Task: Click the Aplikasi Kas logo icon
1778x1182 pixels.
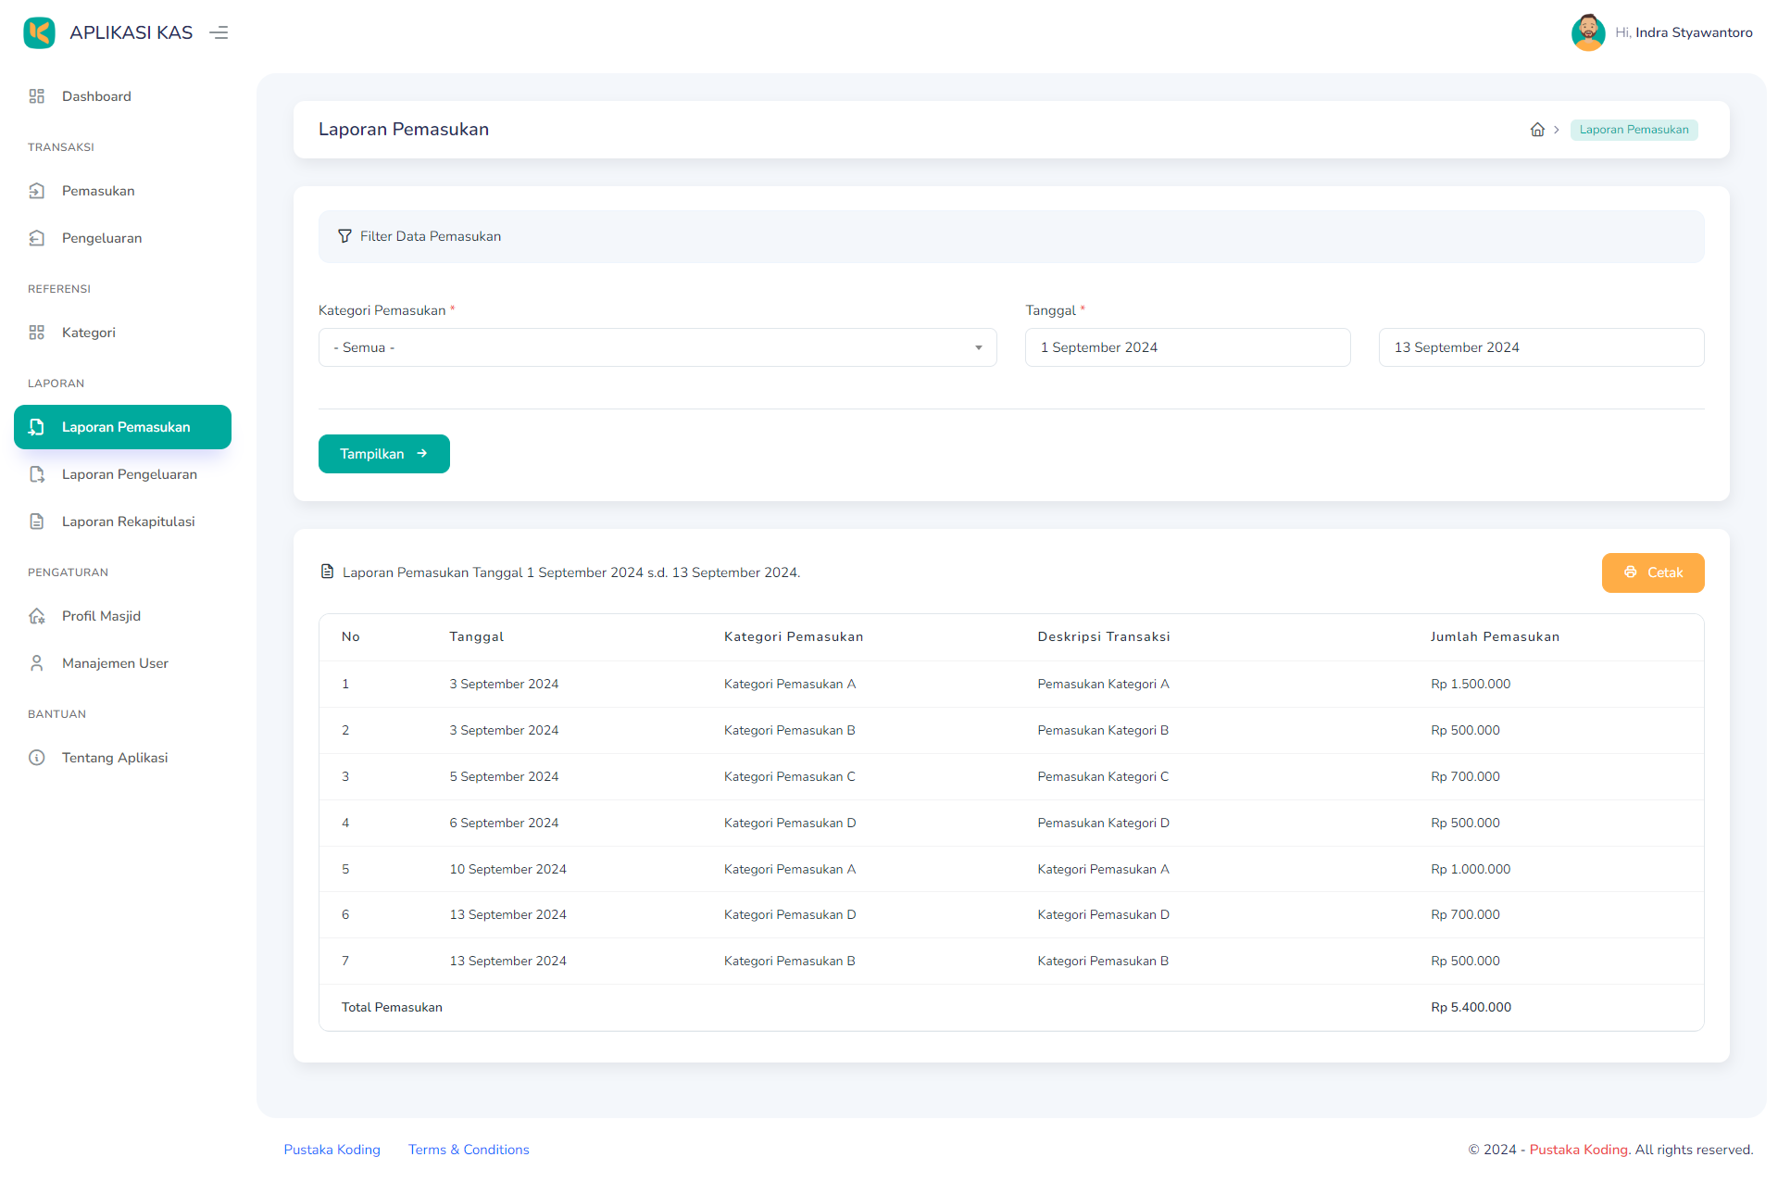Action: 39,31
